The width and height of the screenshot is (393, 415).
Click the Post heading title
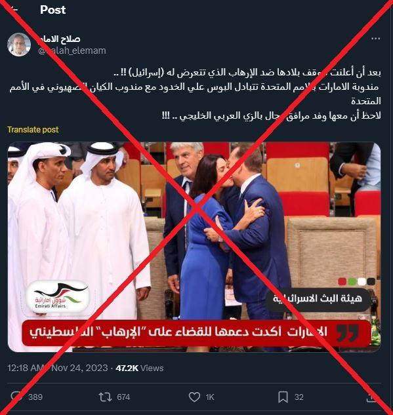click(52, 10)
